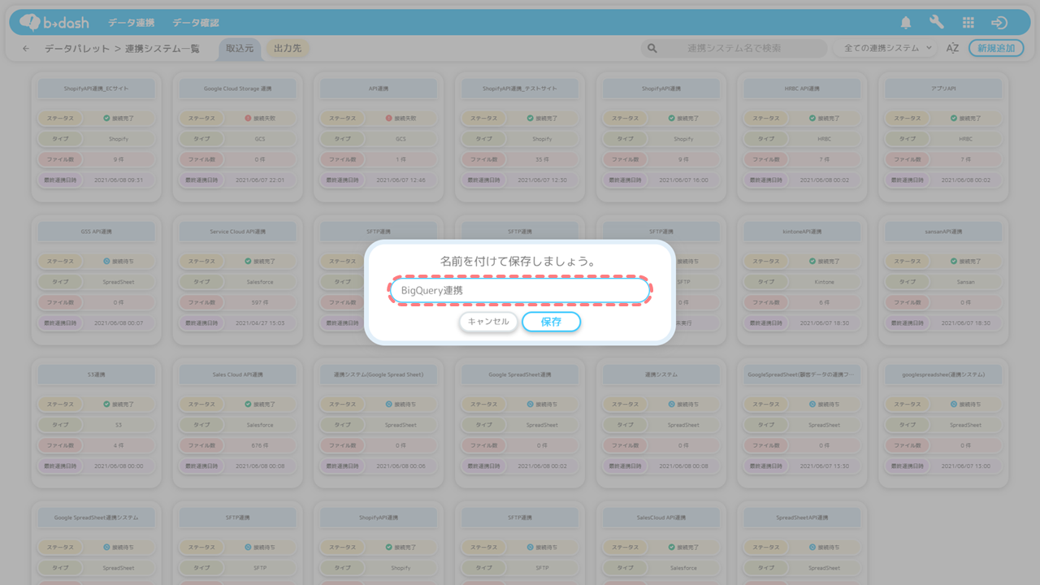
Task: Open the apps grid icon
Action: [x=968, y=23]
